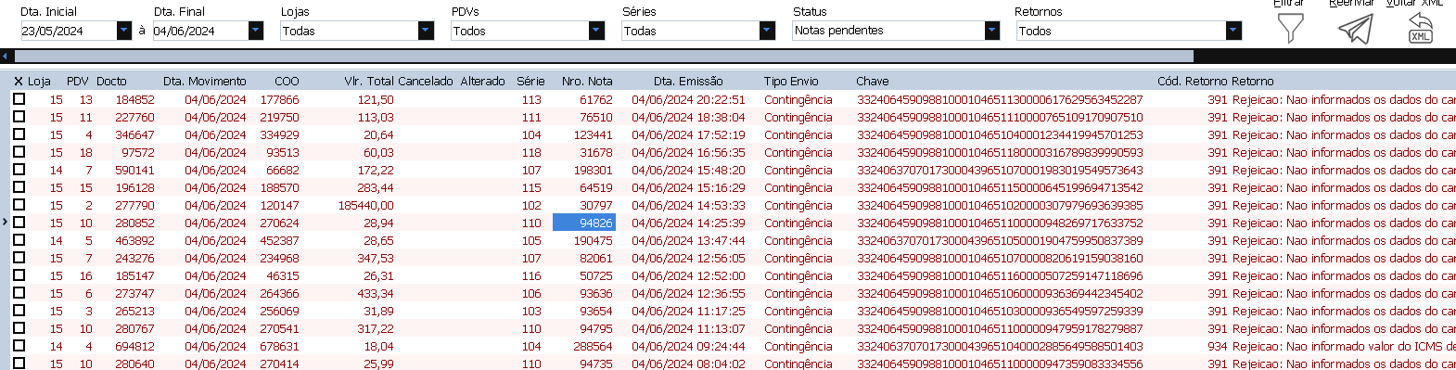Select the Nro. Nota cell 288564
Screen dimensions: 1456x370
(x=593, y=346)
